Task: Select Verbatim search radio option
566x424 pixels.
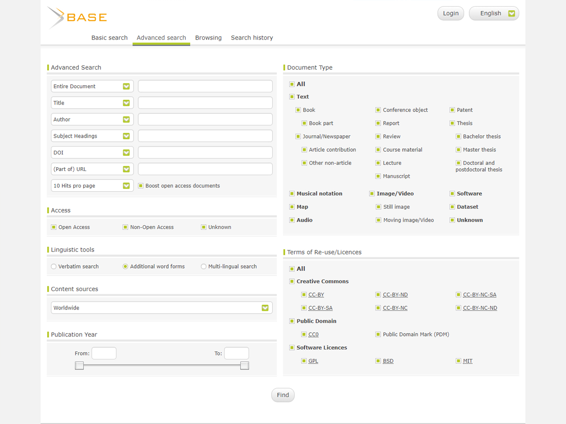Action: click(54, 267)
